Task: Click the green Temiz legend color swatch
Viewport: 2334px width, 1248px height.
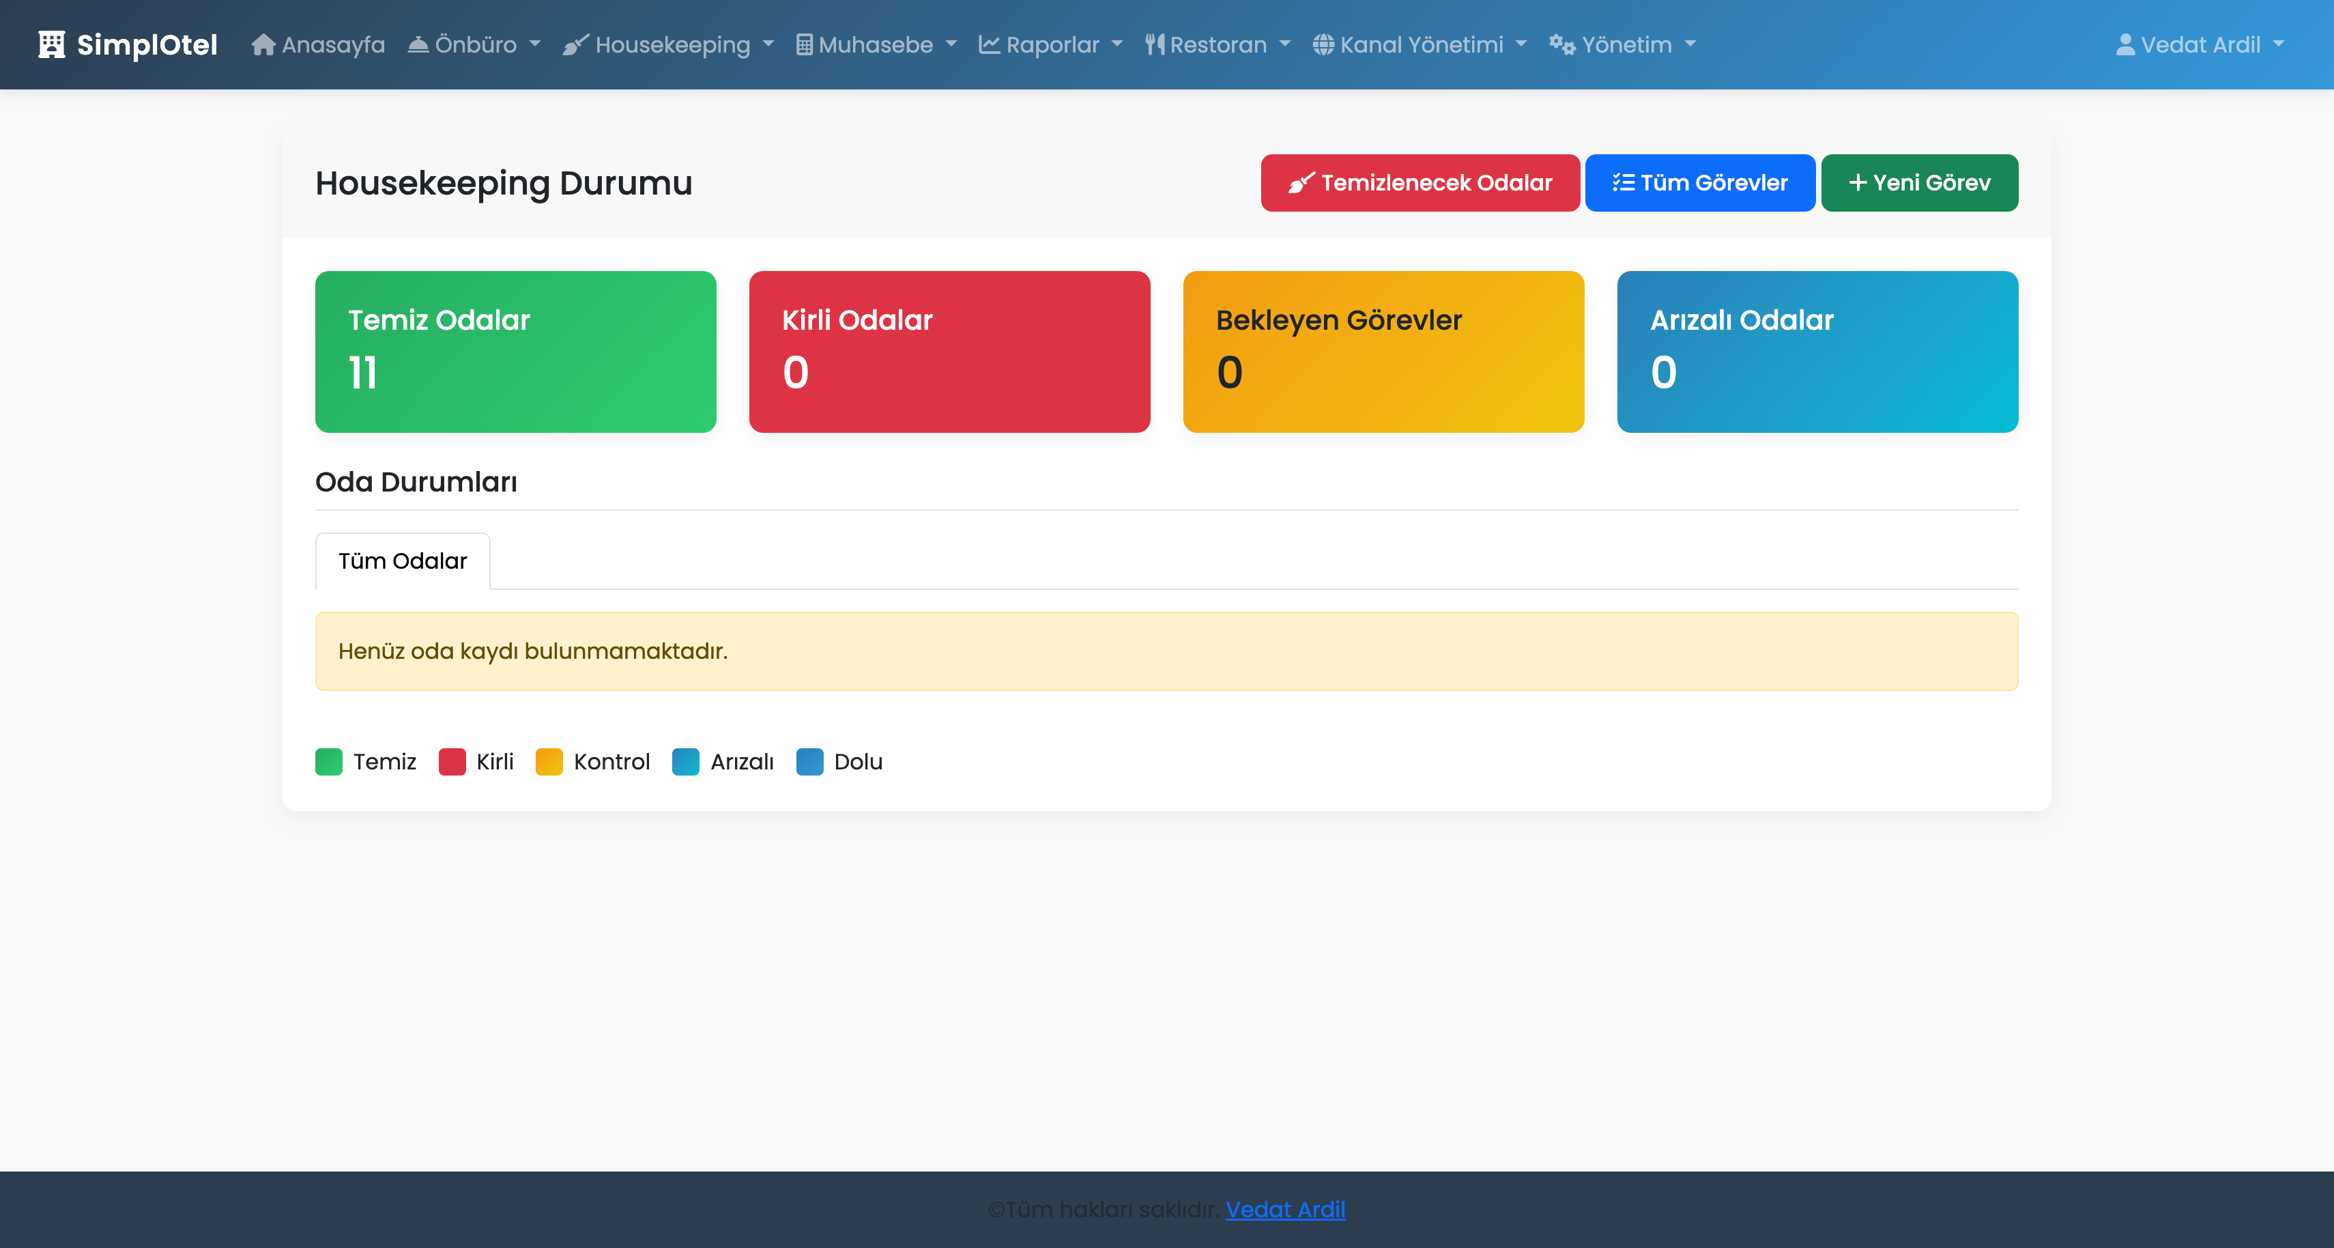Action: [329, 761]
